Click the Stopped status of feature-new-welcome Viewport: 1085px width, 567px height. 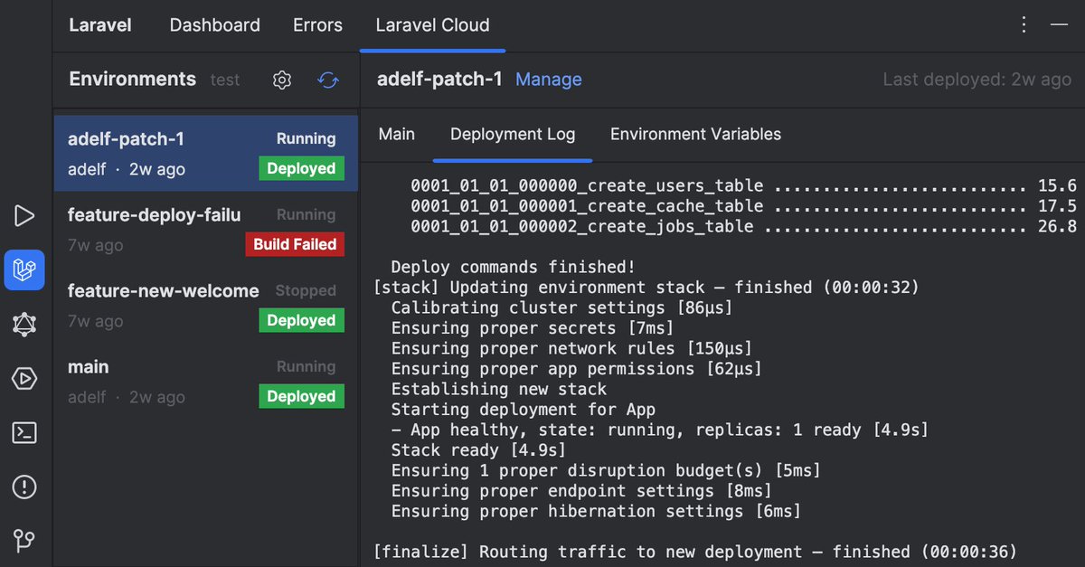coord(306,290)
